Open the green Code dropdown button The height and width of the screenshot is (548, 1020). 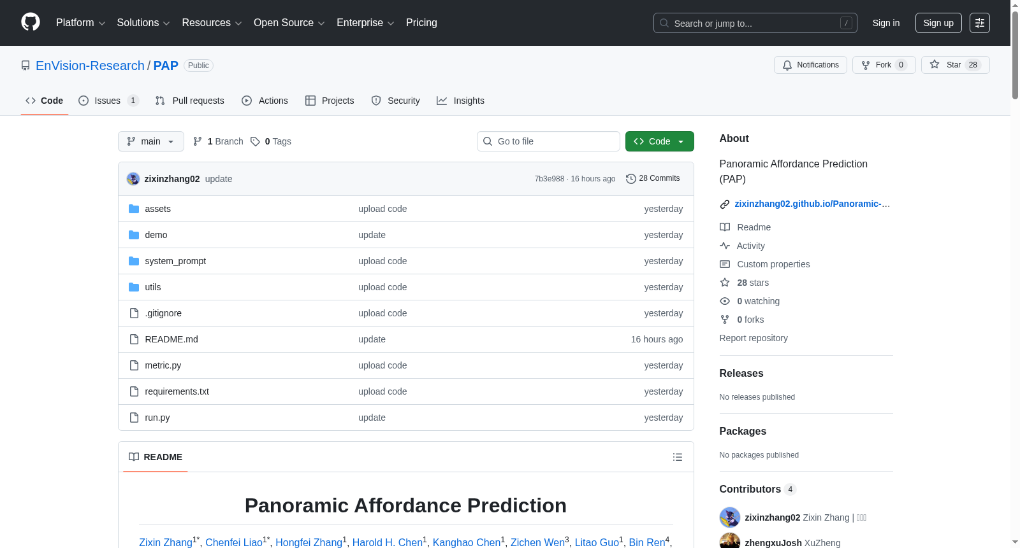(x=660, y=141)
